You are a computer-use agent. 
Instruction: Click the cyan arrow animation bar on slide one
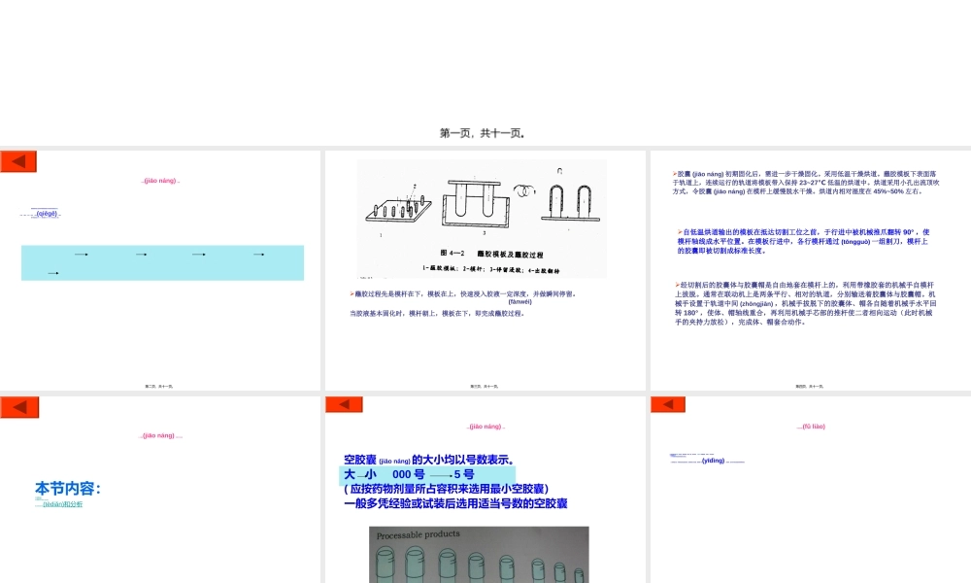tap(160, 262)
